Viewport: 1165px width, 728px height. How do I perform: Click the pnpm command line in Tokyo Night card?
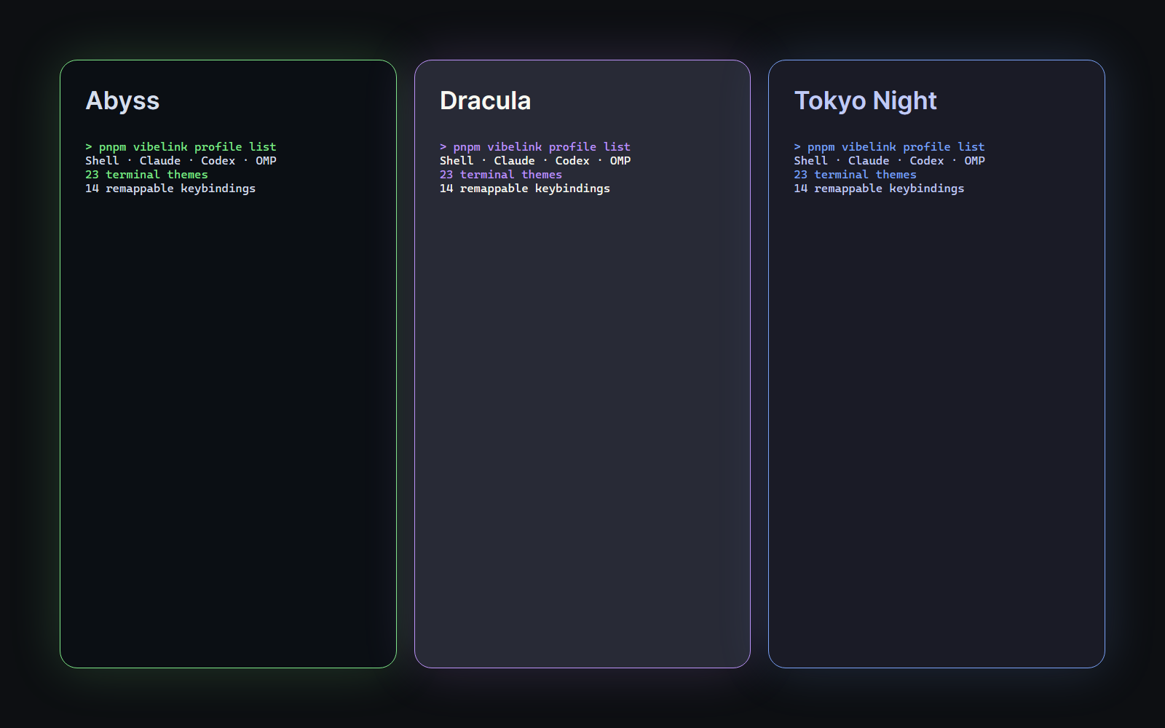[889, 147]
